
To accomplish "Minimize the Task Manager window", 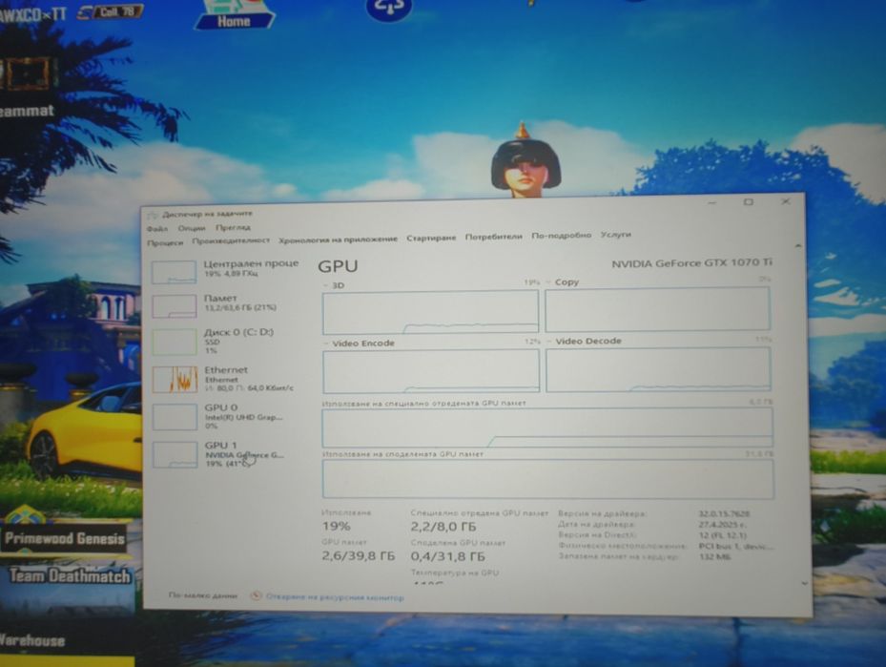I will coord(712,202).
